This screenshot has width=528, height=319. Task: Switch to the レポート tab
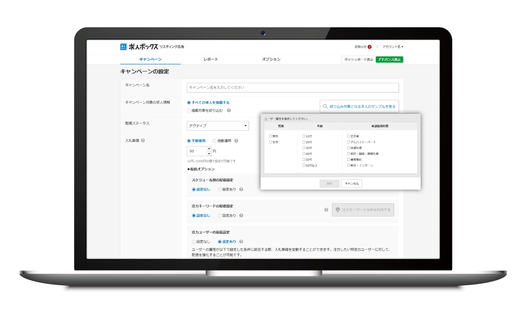210,59
